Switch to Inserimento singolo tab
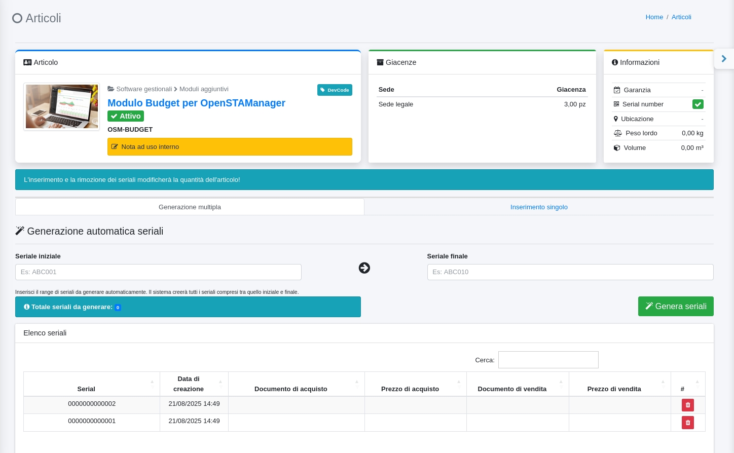The width and height of the screenshot is (734, 453). coord(539,207)
